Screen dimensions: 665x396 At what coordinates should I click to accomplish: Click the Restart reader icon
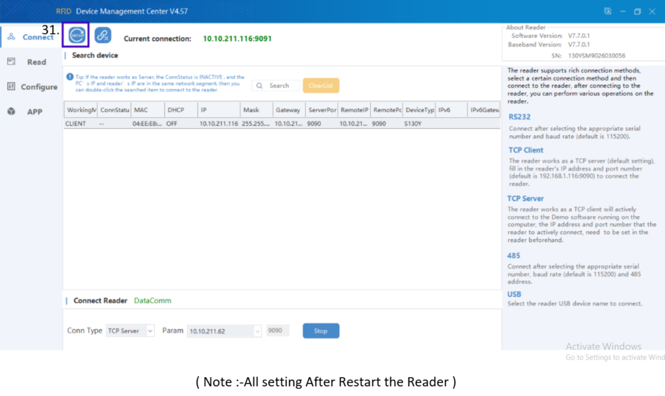77,35
